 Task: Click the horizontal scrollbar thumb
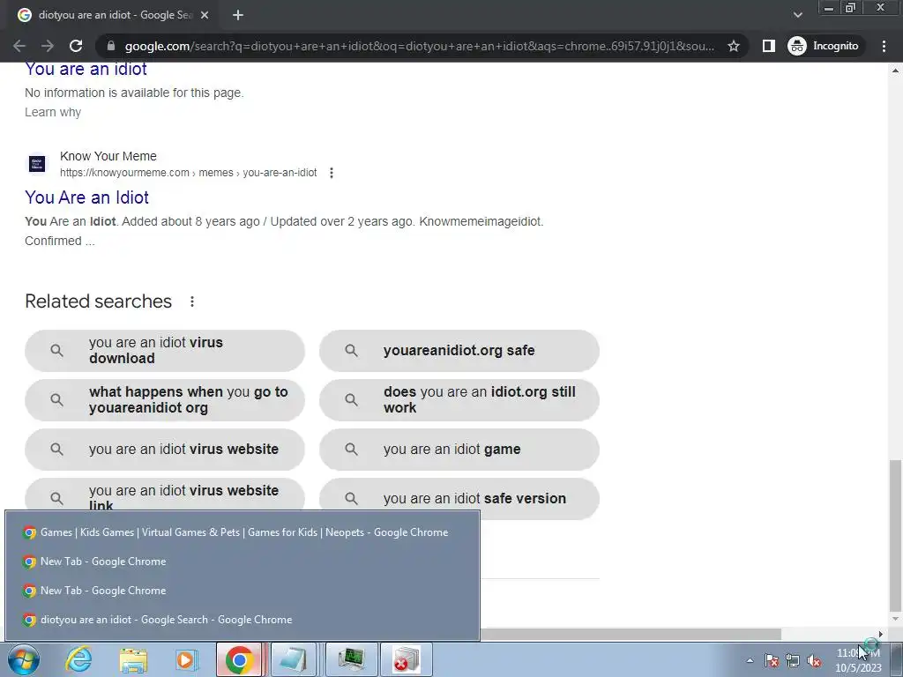631,634
